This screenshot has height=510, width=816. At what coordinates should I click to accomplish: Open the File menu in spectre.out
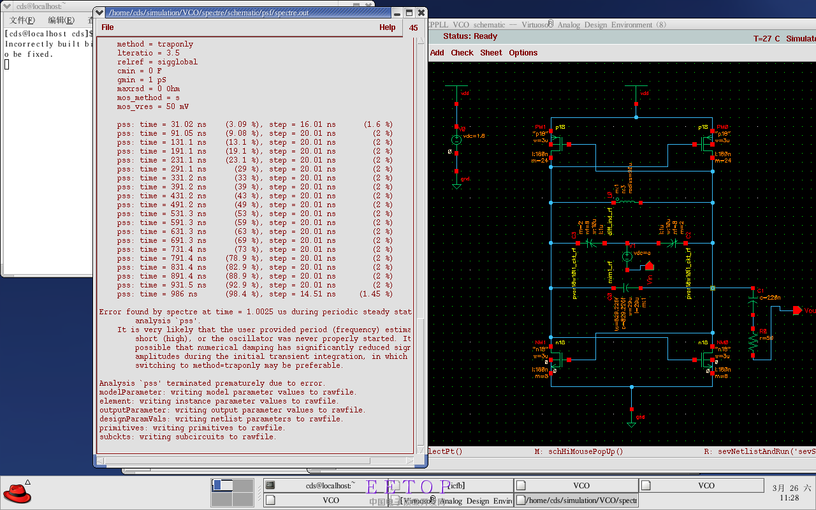(108, 27)
